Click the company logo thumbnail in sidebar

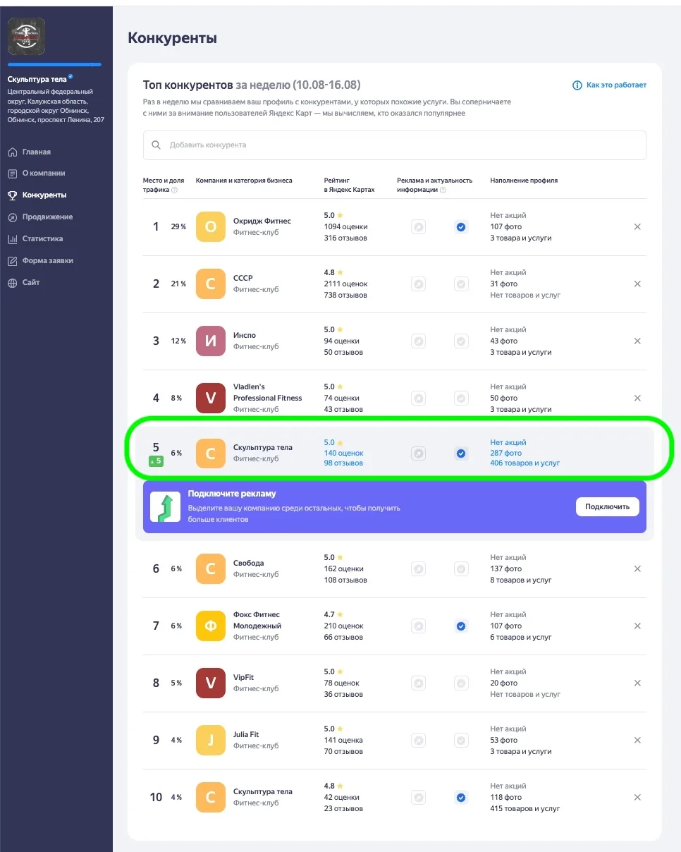point(26,37)
